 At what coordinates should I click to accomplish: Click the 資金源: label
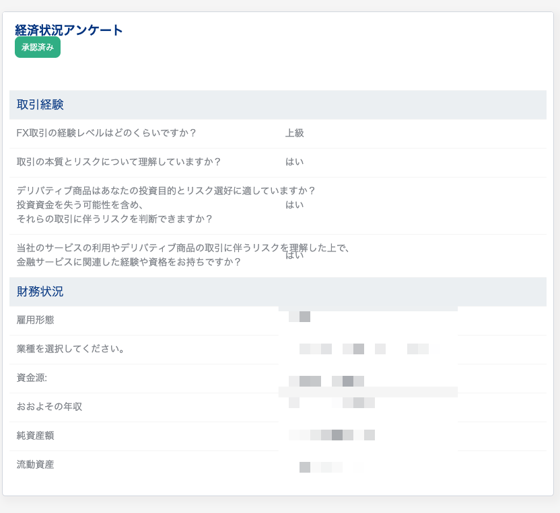pyautogui.click(x=32, y=378)
